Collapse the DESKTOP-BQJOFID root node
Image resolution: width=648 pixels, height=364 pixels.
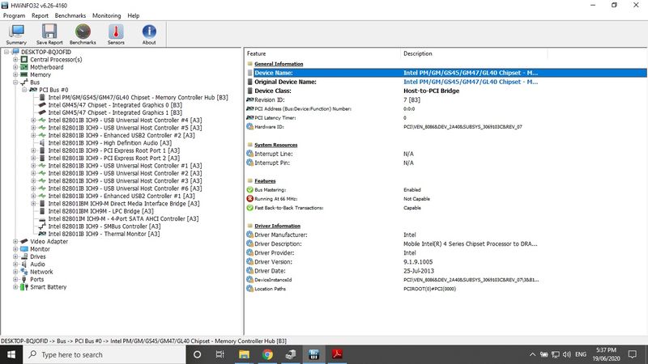coord(6,52)
